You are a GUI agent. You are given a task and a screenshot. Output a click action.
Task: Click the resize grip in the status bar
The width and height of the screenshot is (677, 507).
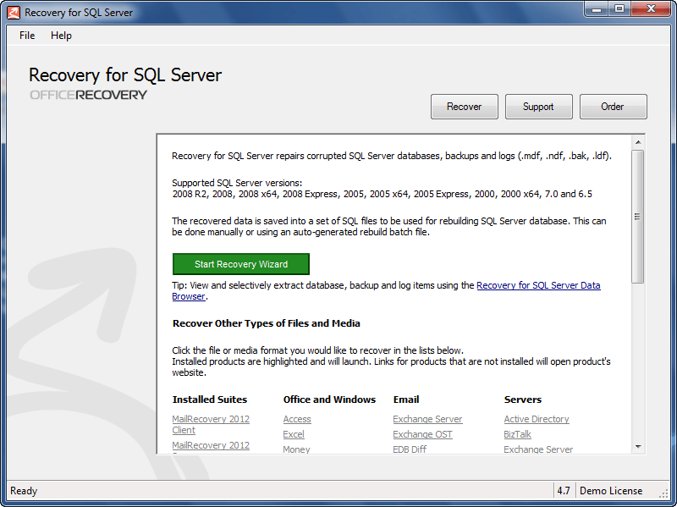(663, 493)
